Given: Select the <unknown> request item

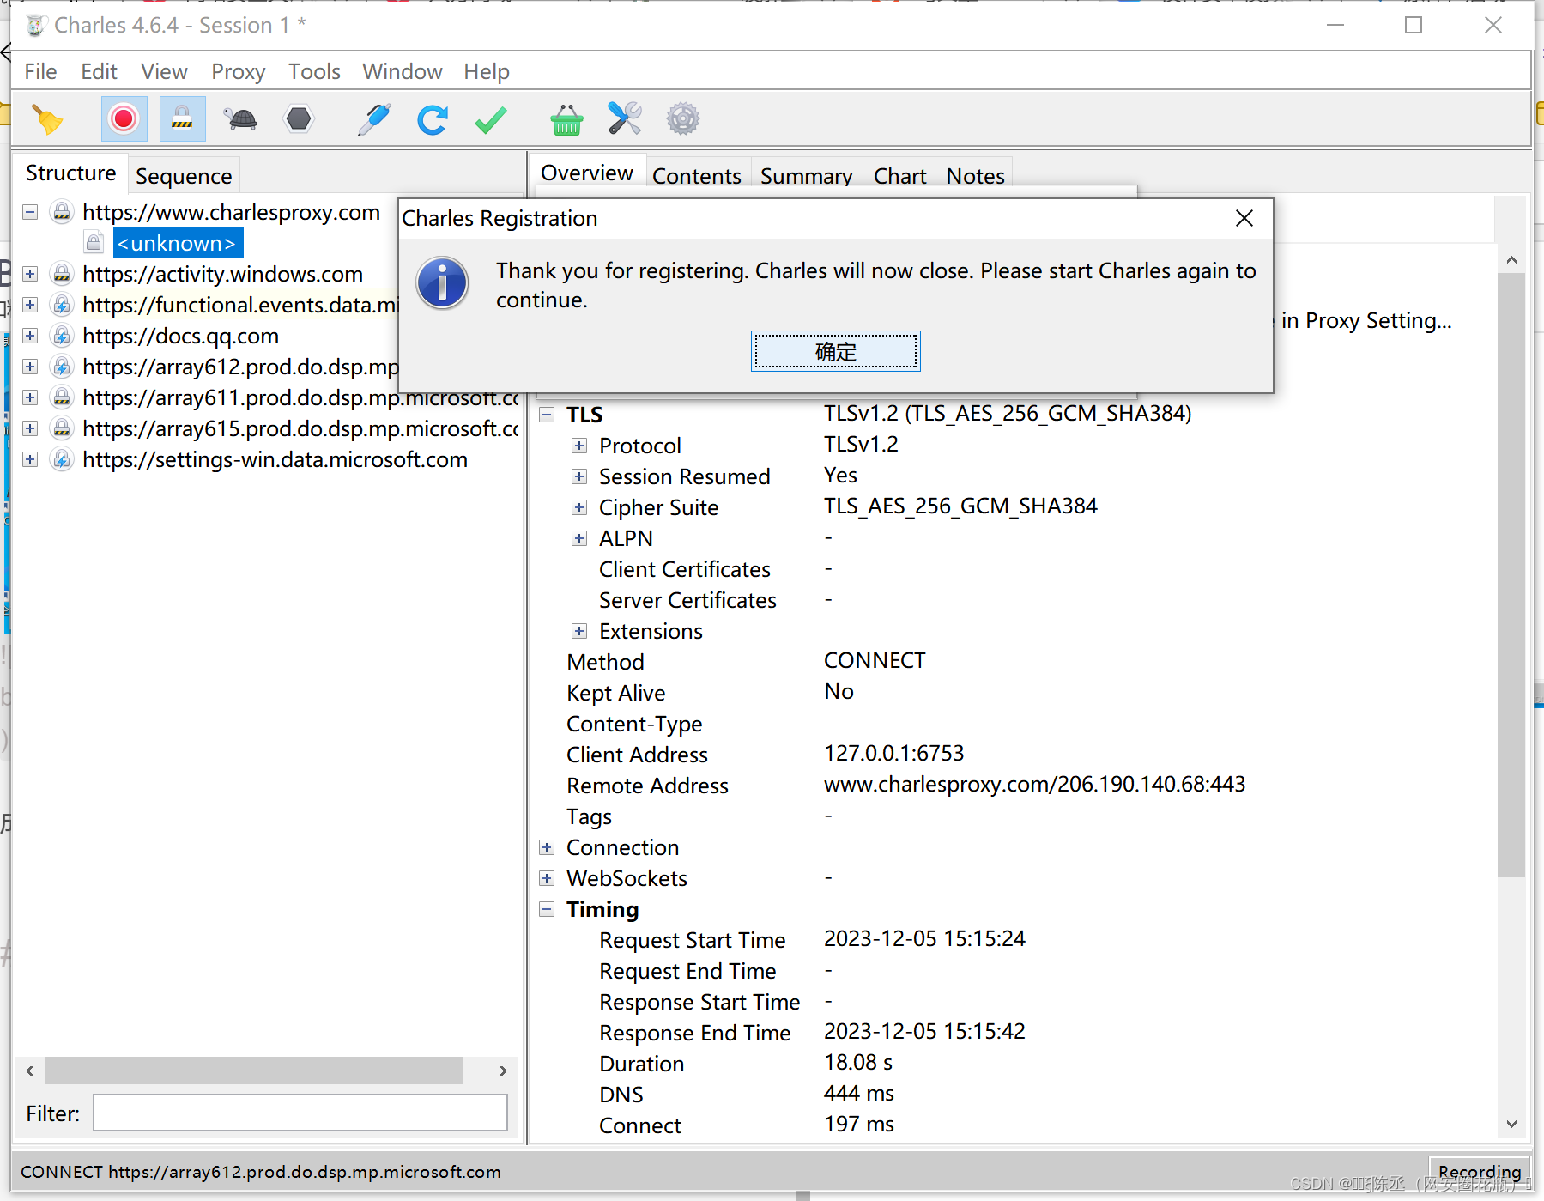Looking at the screenshot, I should pyautogui.click(x=177, y=243).
